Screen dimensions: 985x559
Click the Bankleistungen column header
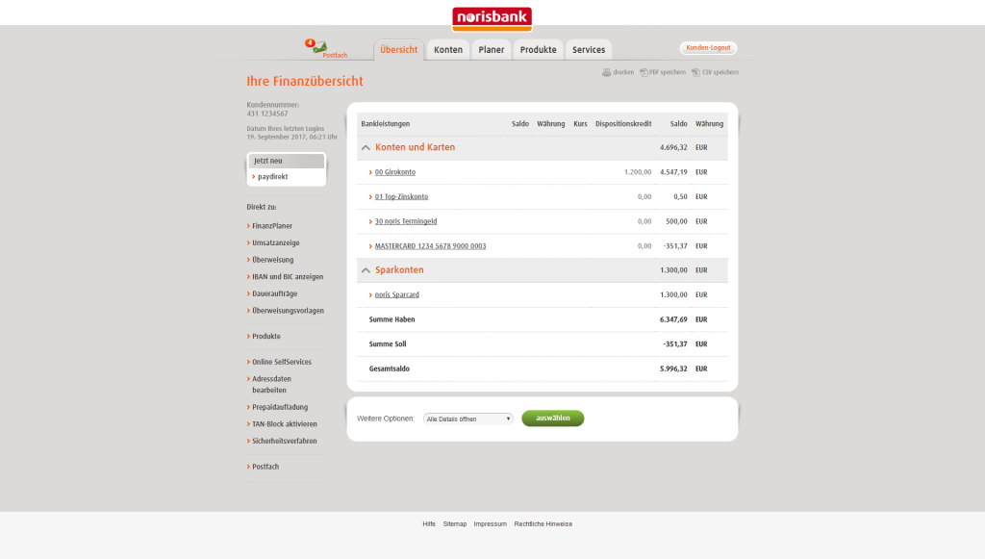(x=385, y=124)
